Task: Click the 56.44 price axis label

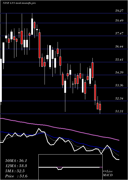Action: [x=119, y=47]
